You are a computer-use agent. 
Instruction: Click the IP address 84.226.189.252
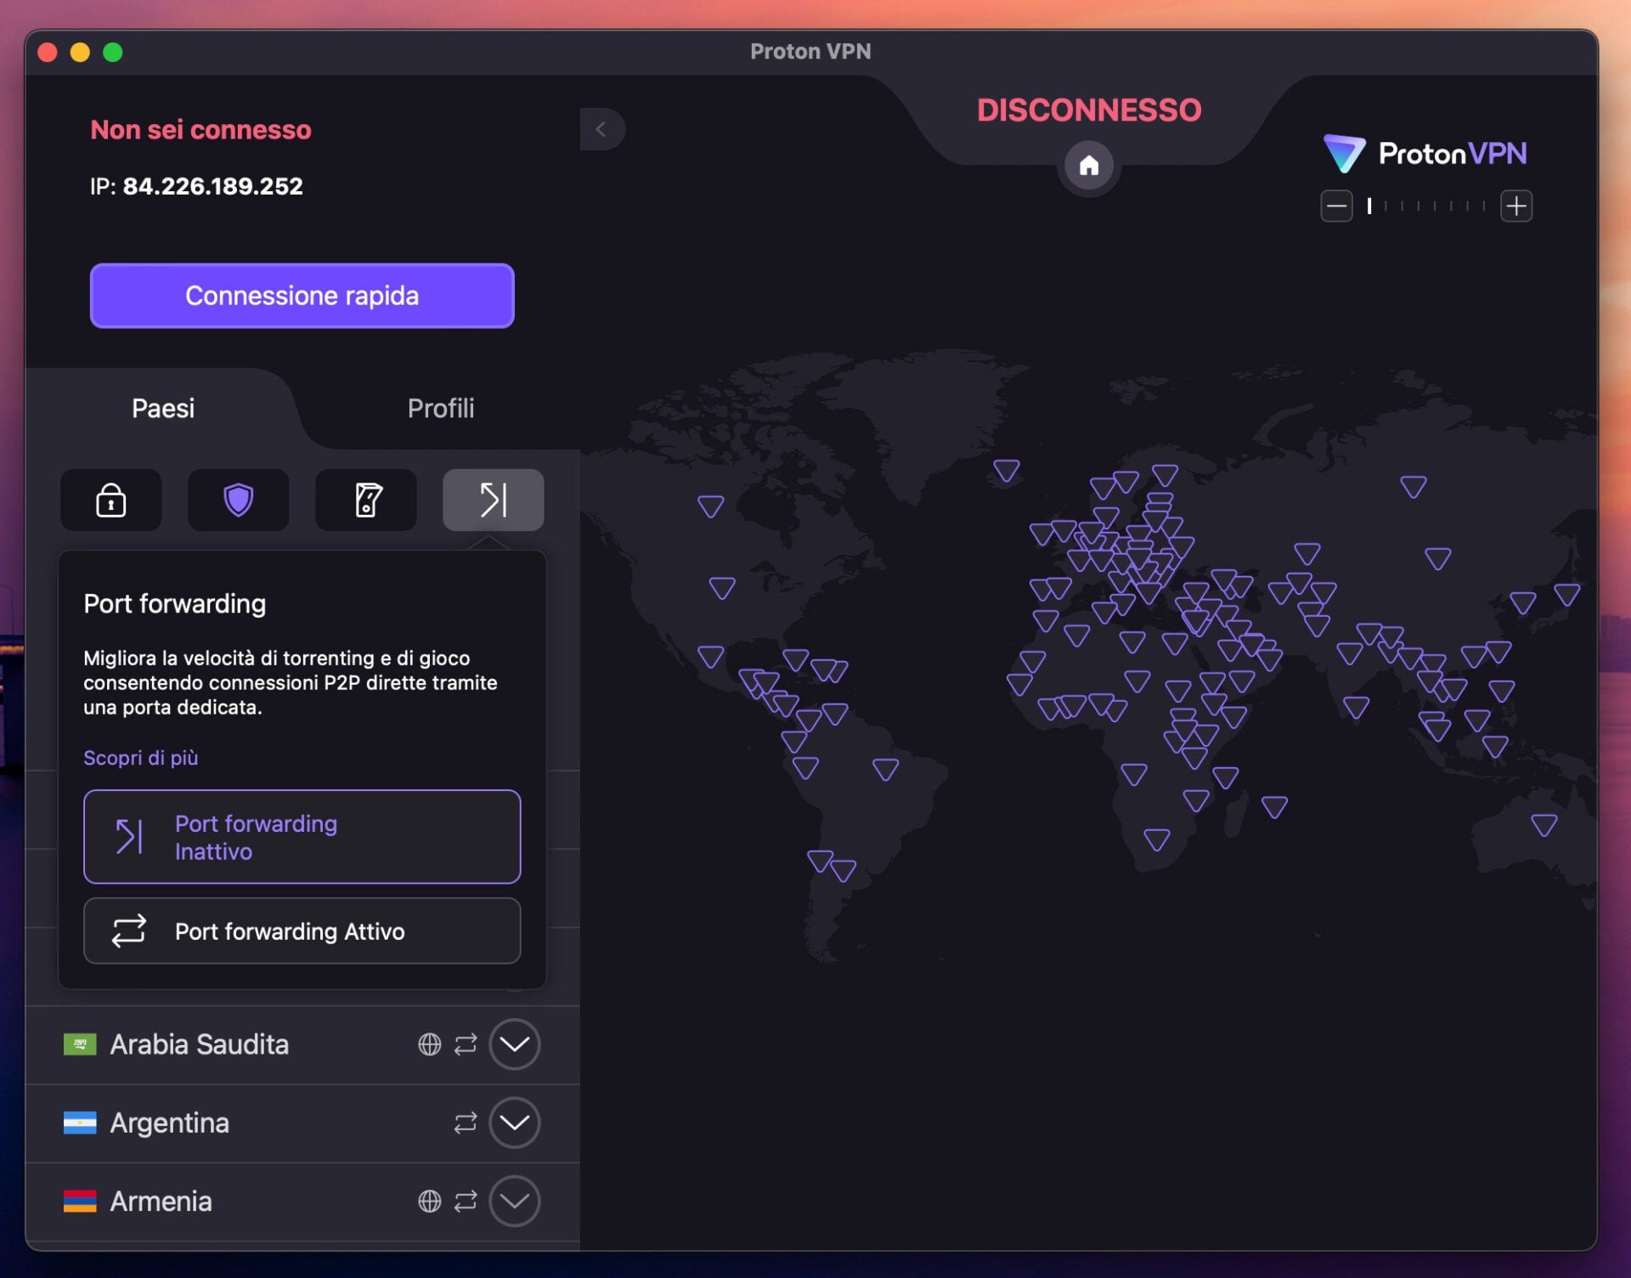(212, 186)
